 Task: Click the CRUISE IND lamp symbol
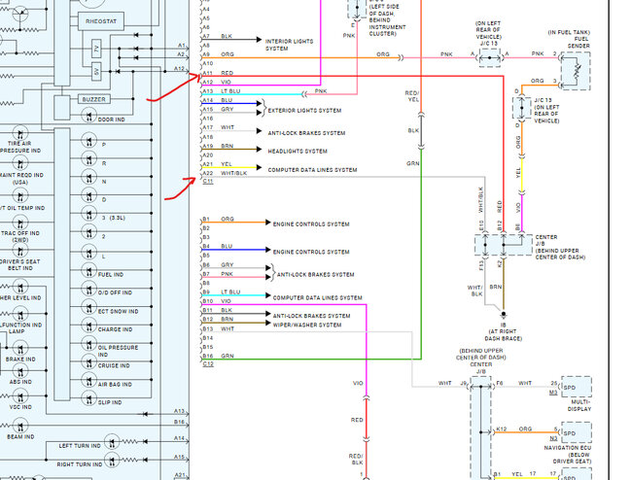point(88,361)
